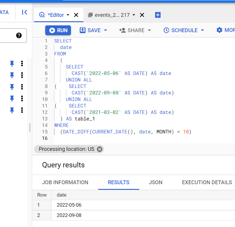Viewport: 235px width, 227px height.
Task: Click the Query results heading
Action: coord(63,165)
